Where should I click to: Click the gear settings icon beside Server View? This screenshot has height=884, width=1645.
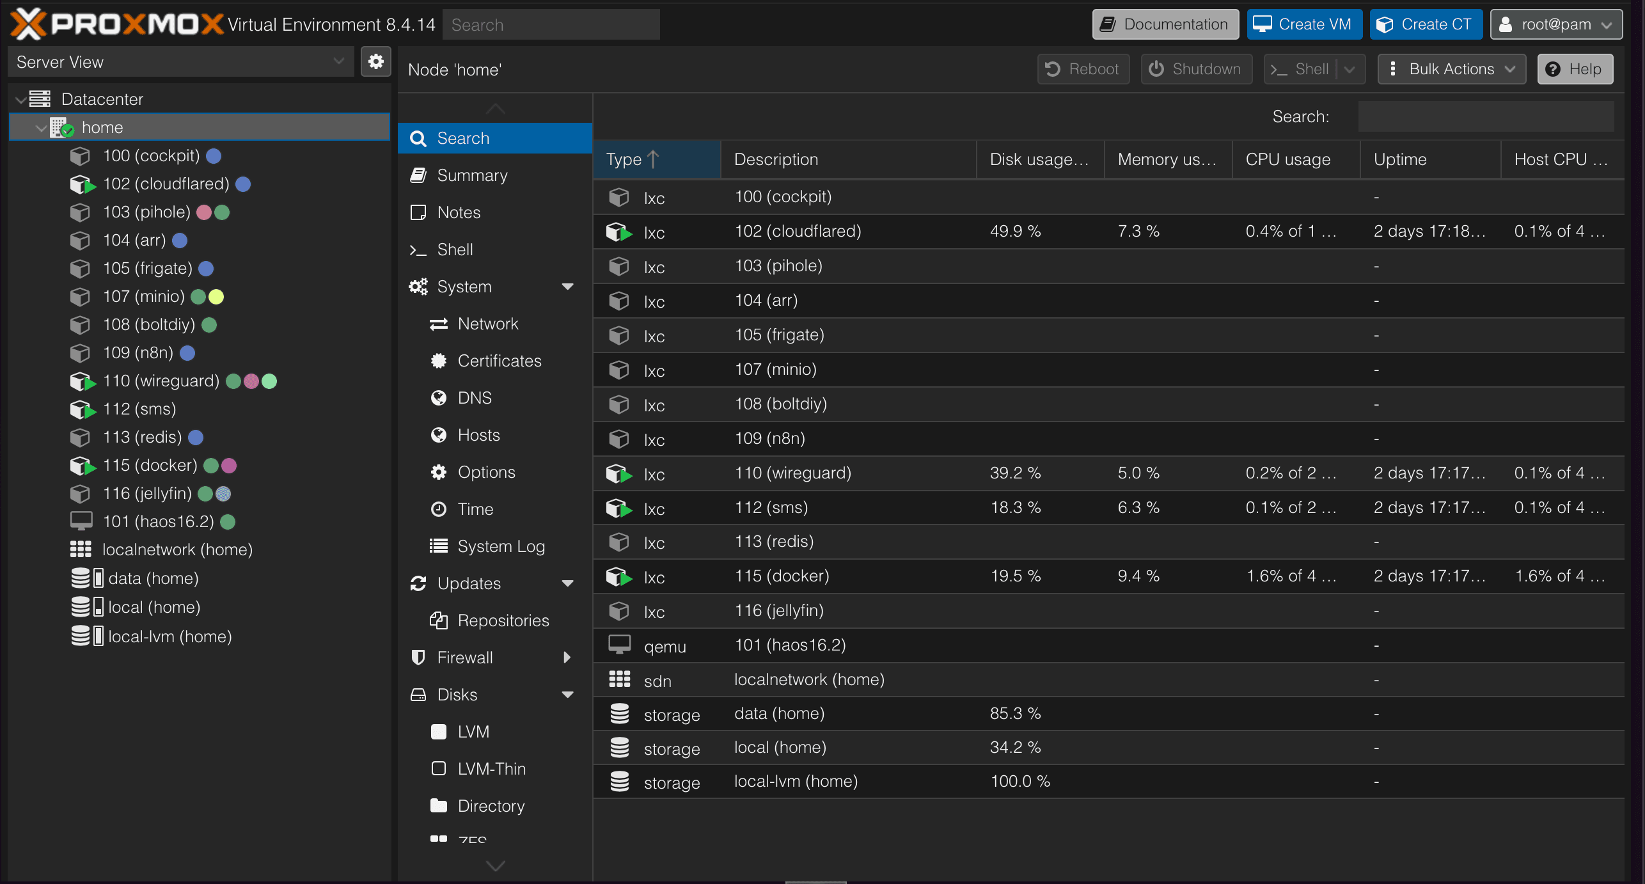[375, 62]
